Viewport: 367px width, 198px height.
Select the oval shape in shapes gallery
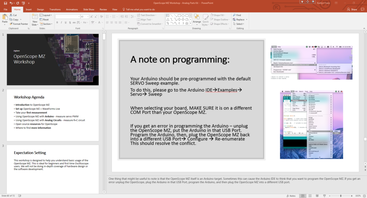coord(183,16)
